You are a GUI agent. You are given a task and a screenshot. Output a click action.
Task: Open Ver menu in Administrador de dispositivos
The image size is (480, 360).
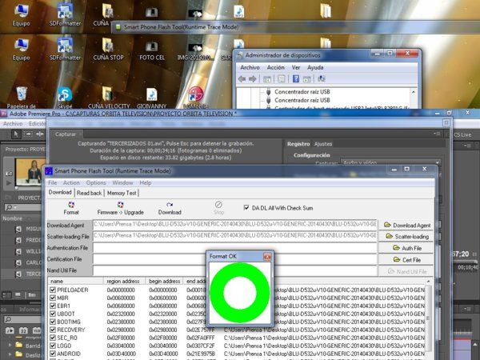[296, 67]
